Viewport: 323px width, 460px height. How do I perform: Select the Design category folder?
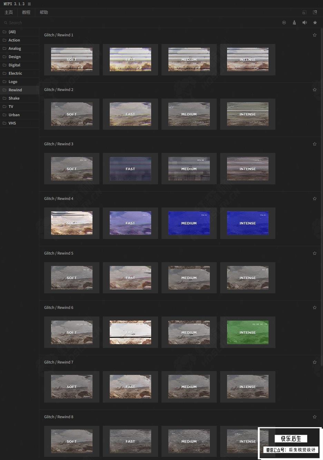(x=19, y=57)
